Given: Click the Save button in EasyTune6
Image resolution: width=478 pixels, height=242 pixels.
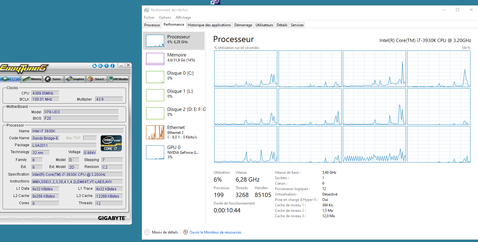Looking at the screenshot, I should 11,218.
